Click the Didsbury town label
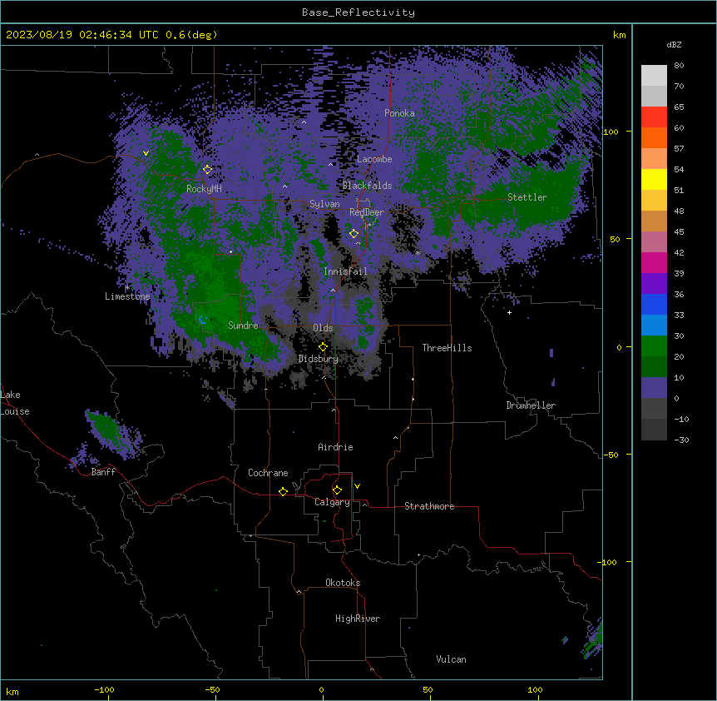This screenshot has height=701, width=717. point(319,359)
